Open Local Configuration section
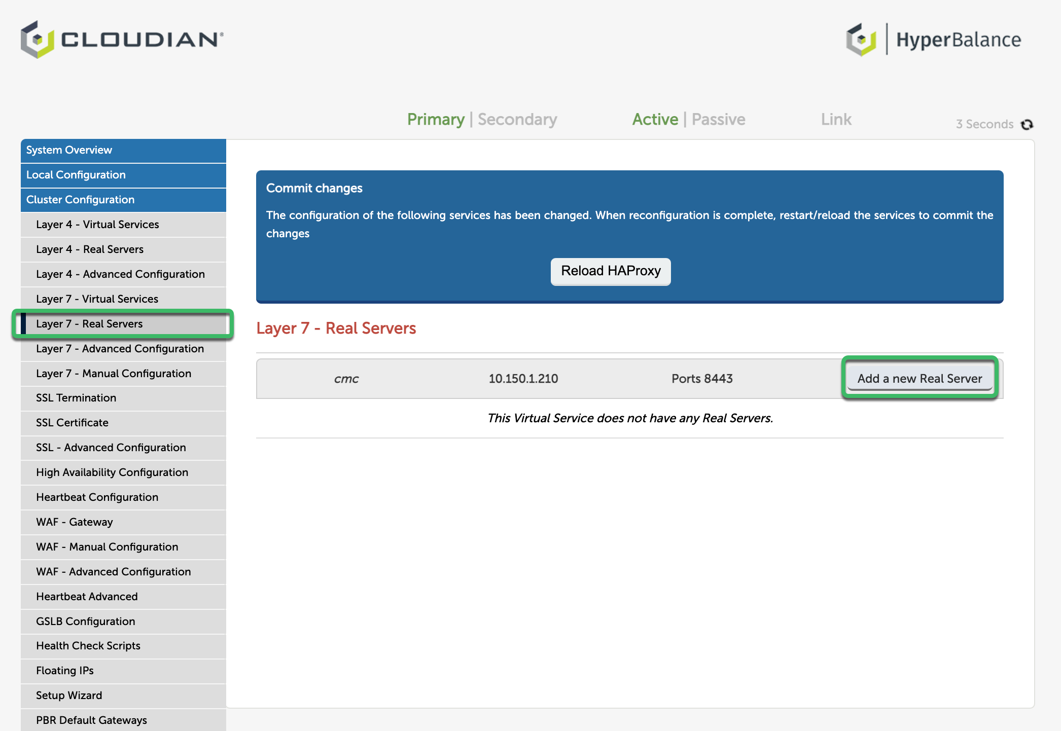This screenshot has height=731, width=1061. click(x=123, y=175)
